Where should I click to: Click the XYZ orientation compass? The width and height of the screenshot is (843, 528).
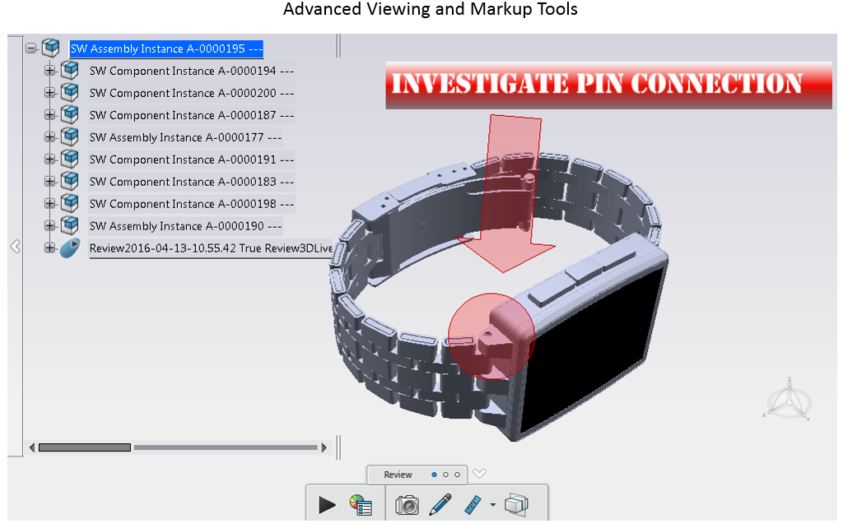point(789,402)
